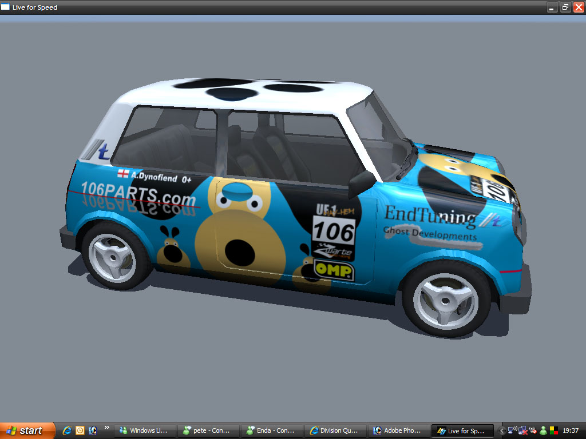Image resolution: width=586 pixels, height=439 pixels.
Task: Launch Internet Explorer from quick launch
Action: pyautogui.click(x=67, y=430)
